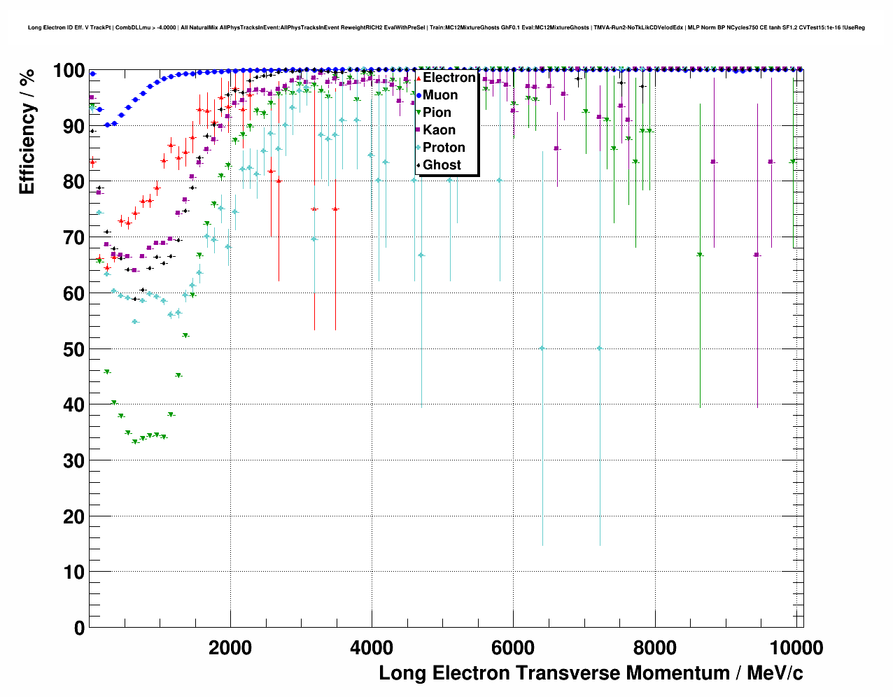
Task: Select the Electron legend label
Action: [x=449, y=78]
